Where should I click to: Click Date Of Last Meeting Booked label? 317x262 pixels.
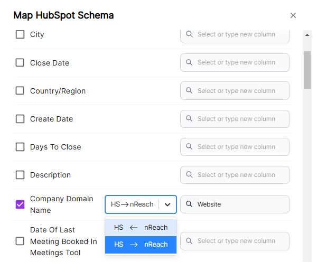(x=63, y=241)
